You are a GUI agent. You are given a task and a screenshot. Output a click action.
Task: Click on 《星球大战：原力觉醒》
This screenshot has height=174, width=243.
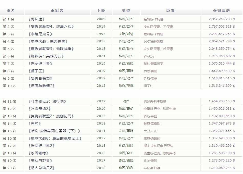pyautogui.click(x=48, y=41)
